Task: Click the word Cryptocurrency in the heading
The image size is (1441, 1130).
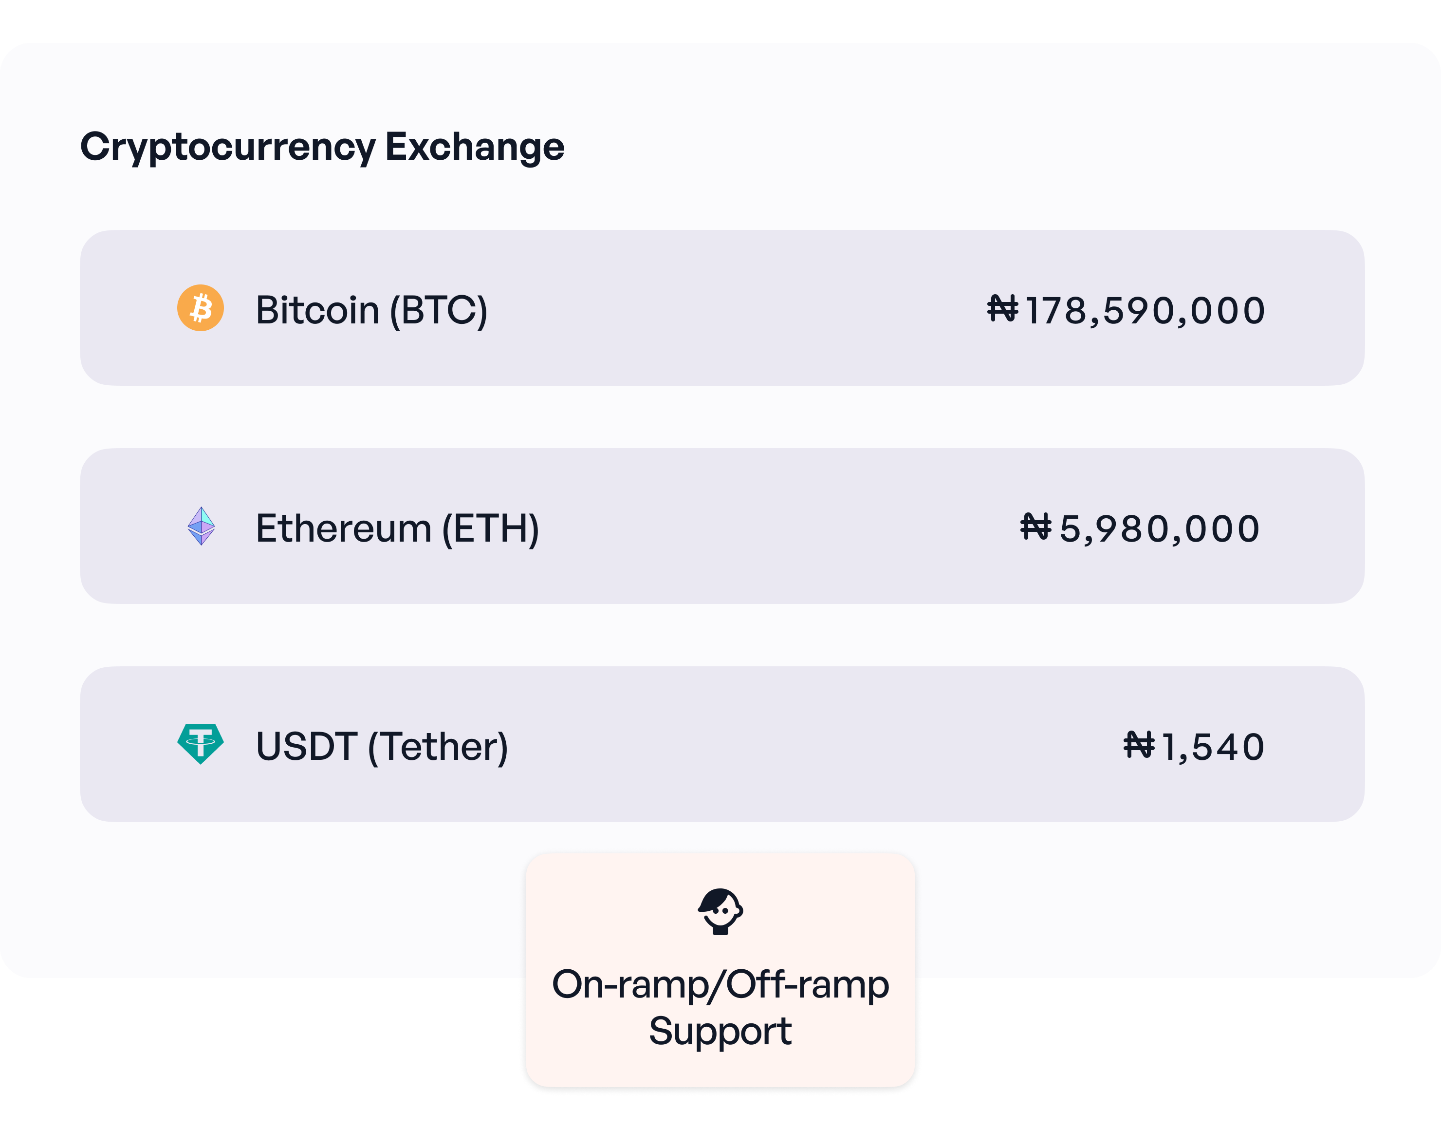Action: pos(227,147)
